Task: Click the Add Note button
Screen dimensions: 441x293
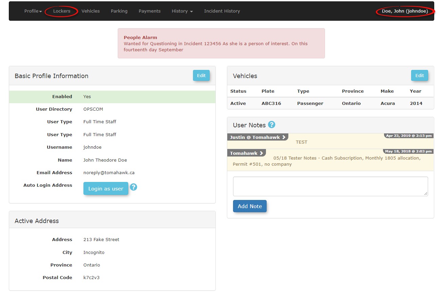Action: tap(250, 206)
